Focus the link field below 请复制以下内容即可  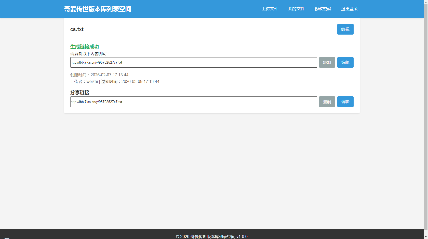pyautogui.click(x=193, y=63)
